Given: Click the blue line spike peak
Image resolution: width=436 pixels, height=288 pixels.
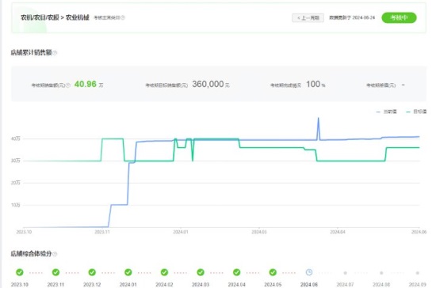Looking at the screenshot, I should tap(319, 119).
